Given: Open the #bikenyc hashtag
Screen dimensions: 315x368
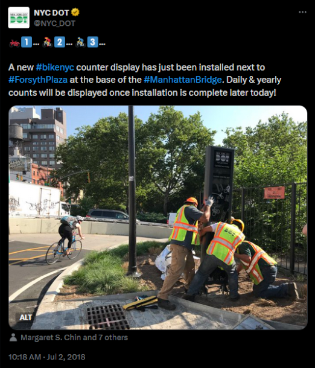Looking at the screenshot, I should point(55,68).
